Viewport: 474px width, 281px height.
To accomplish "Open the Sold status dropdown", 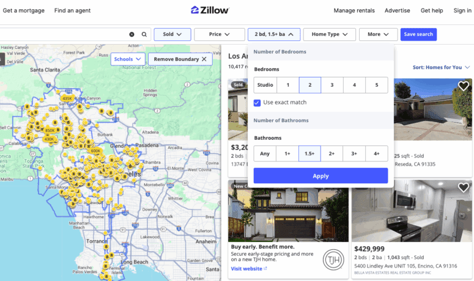I will [172, 35].
